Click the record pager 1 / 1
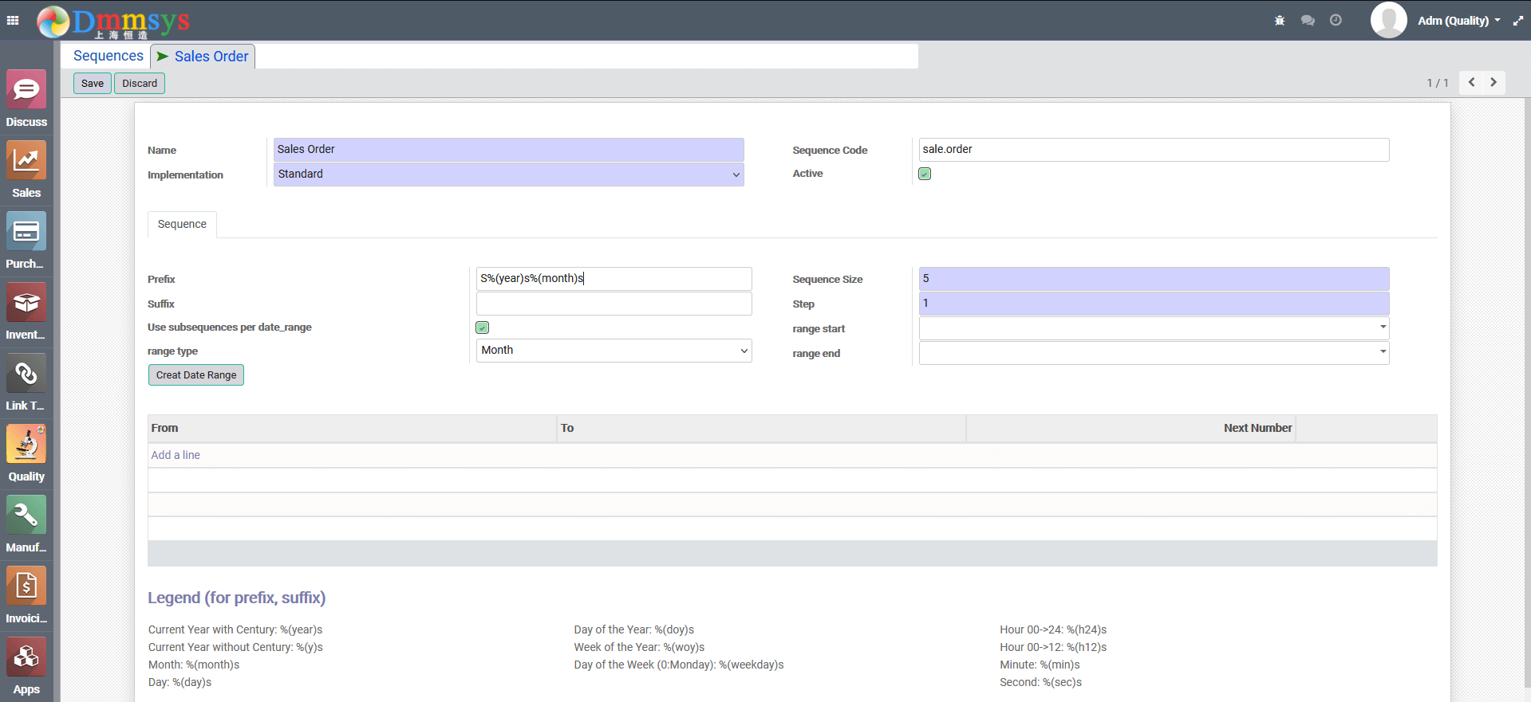 click(x=1438, y=83)
